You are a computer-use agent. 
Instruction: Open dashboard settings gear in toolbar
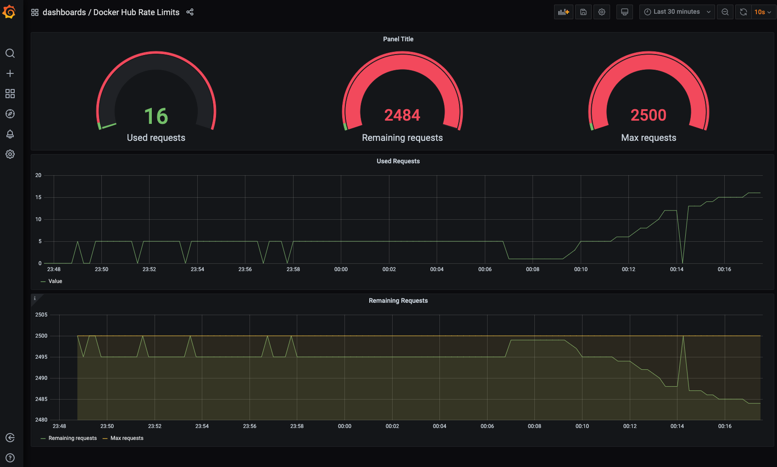pos(602,12)
